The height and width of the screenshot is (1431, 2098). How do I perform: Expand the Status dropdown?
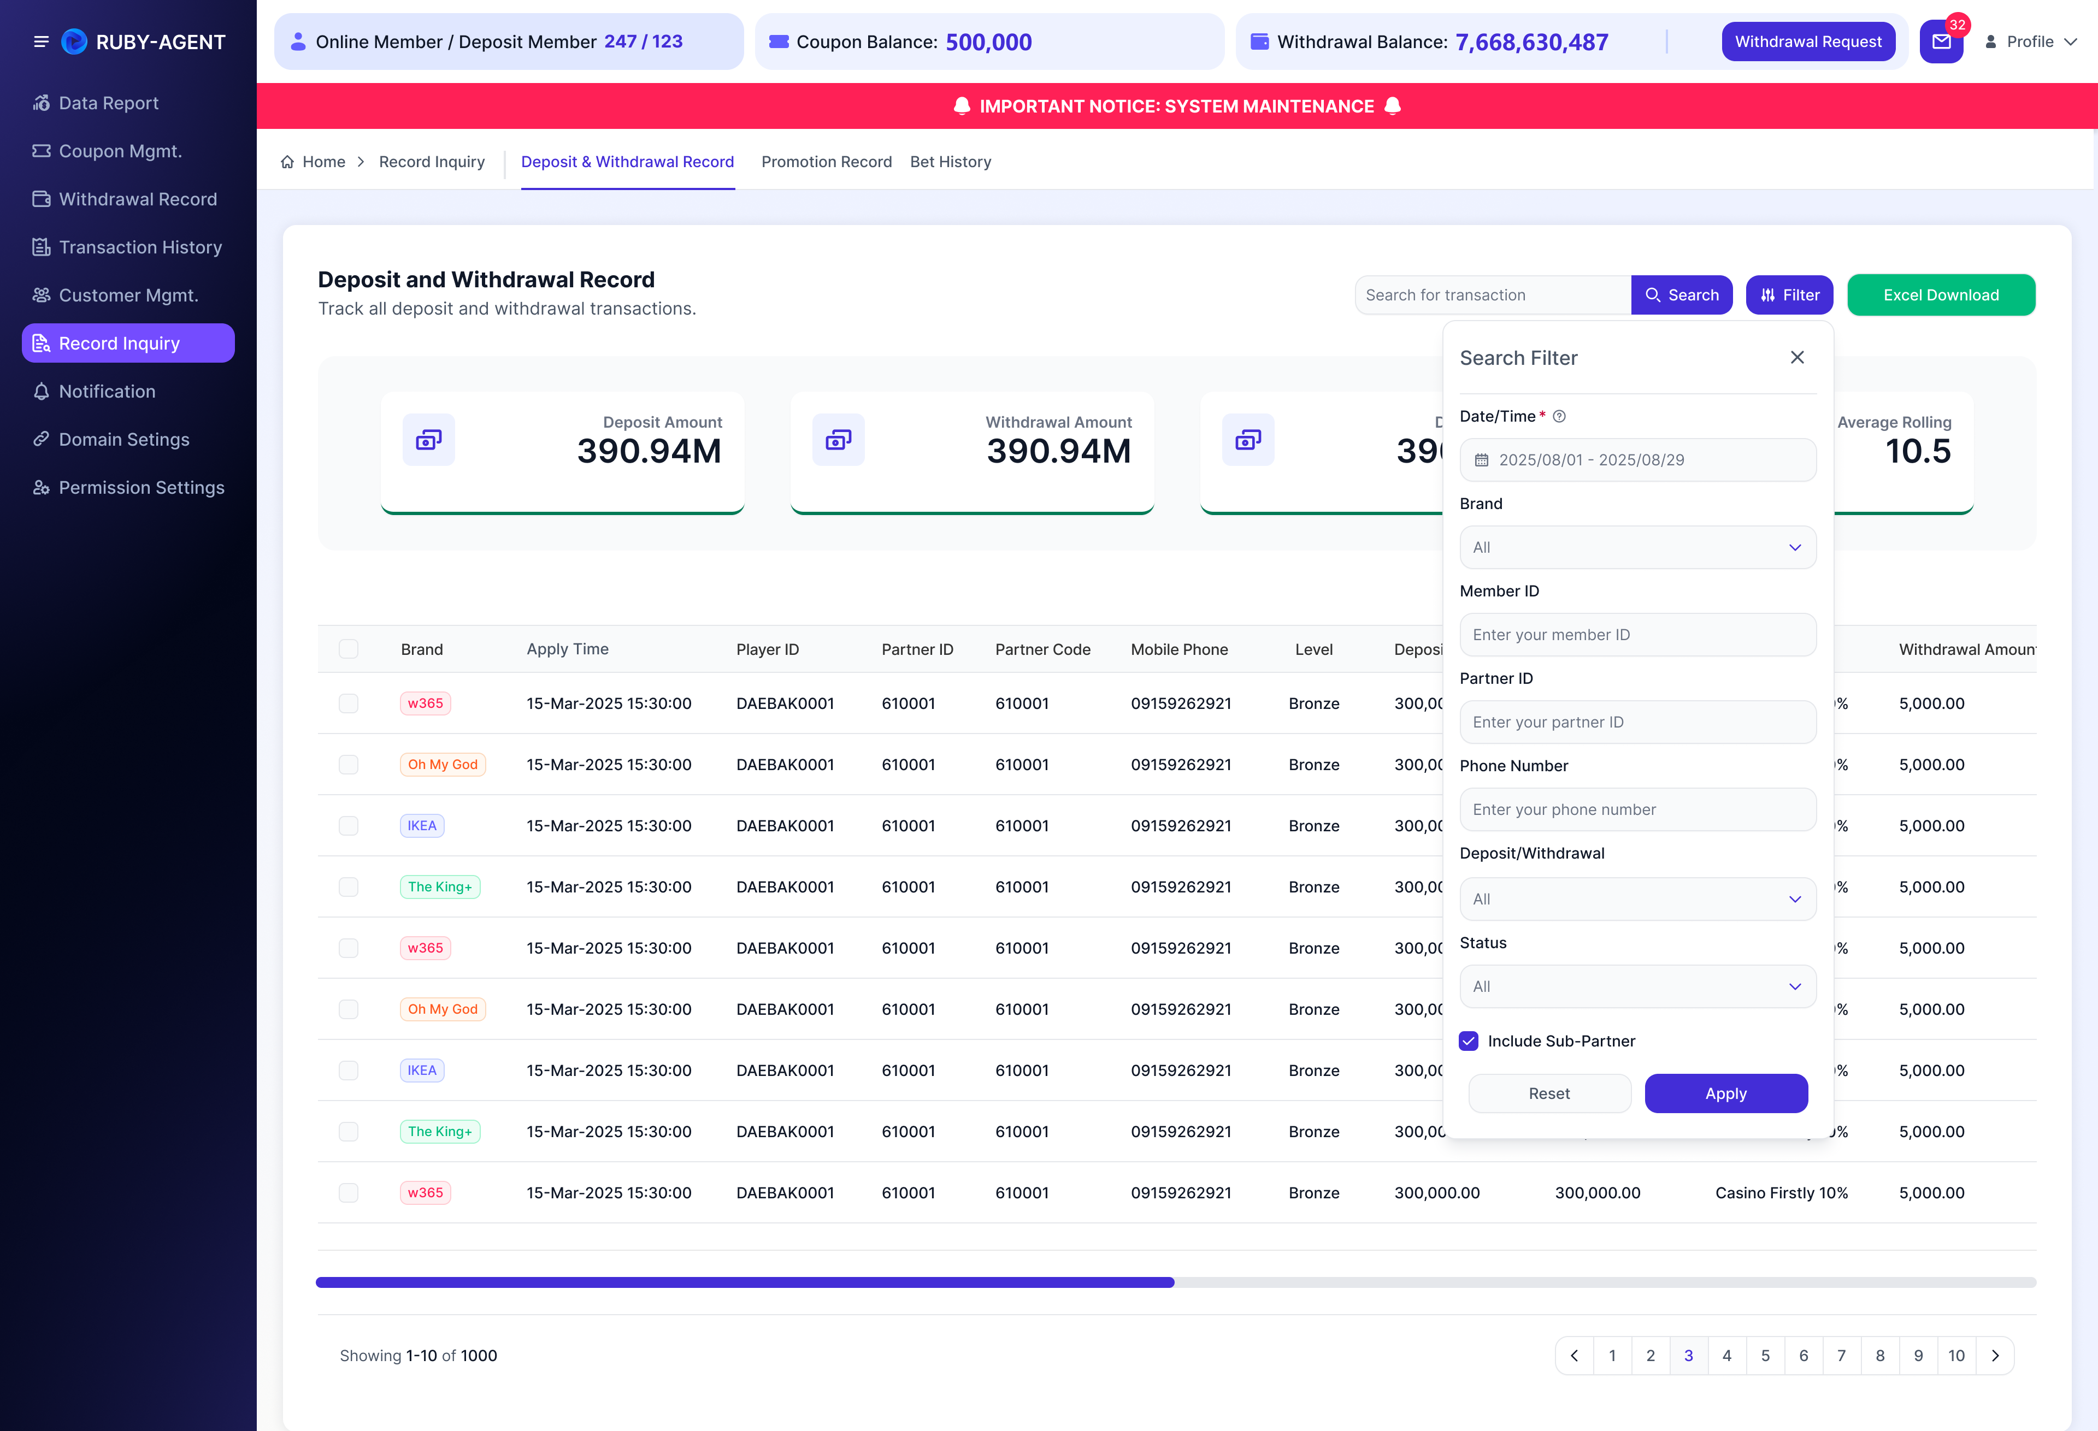click(x=1637, y=986)
